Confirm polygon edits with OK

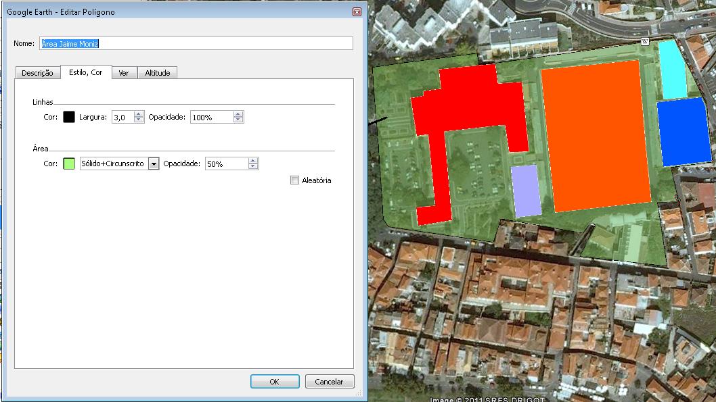click(x=274, y=381)
